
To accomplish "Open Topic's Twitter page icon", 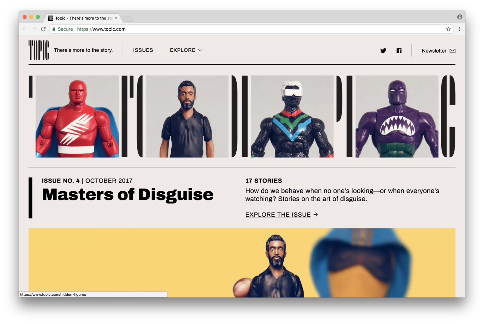I will click(383, 51).
